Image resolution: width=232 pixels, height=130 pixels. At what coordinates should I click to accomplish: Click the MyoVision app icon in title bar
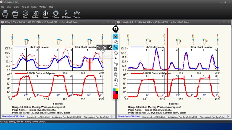tap(1, 2)
